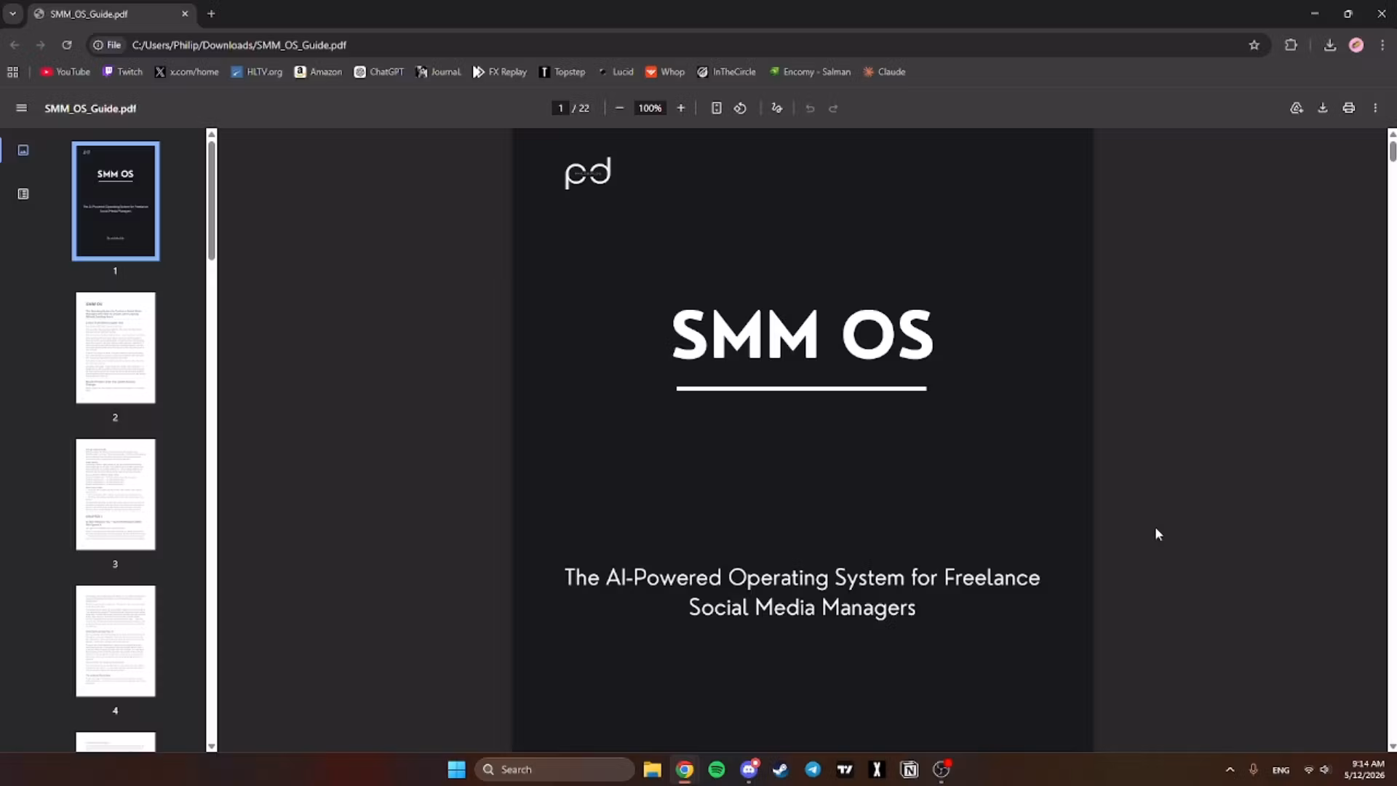The height and width of the screenshot is (786, 1397).
Task: Select page 4 thumbnail
Action: tap(116, 641)
